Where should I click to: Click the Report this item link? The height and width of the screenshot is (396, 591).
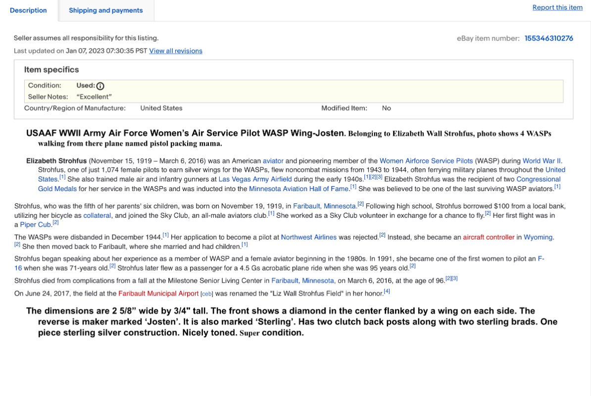pyautogui.click(x=557, y=7)
